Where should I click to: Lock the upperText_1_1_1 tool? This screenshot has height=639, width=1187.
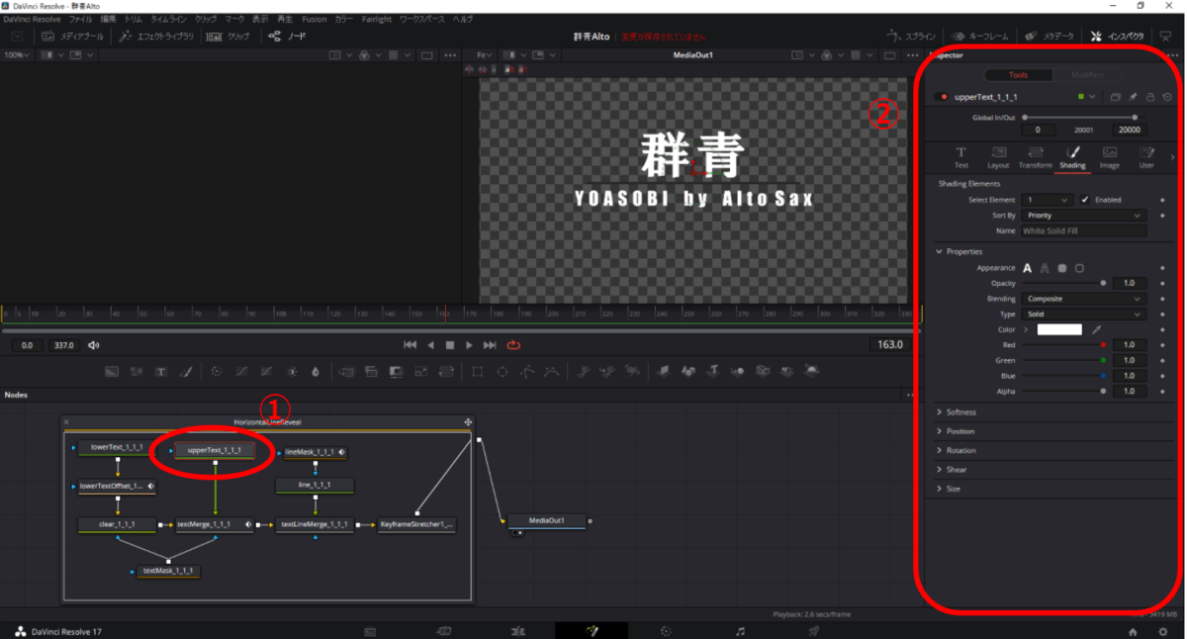[1149, 97]
